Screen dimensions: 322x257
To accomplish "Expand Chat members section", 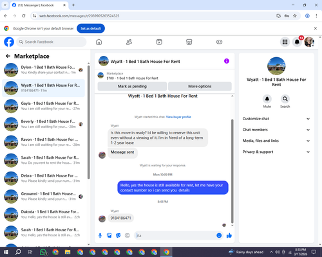I will (x=276, y=130).
